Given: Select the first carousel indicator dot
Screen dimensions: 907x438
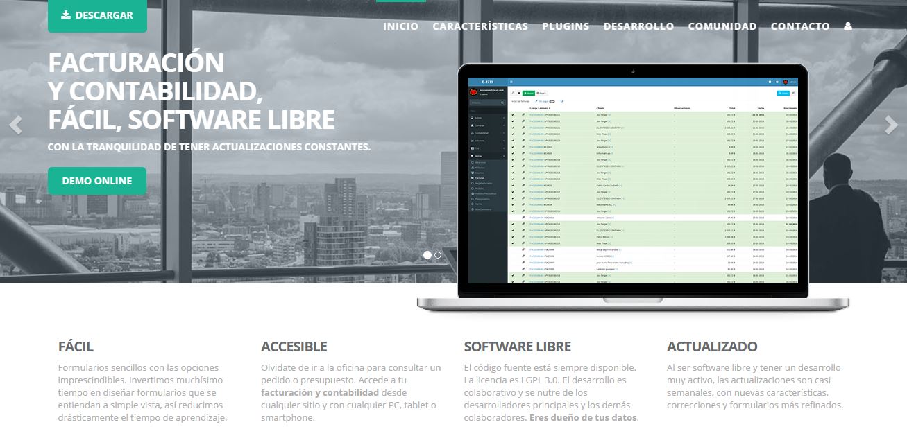Looking at the screenshot, I should tap(427, 255).
